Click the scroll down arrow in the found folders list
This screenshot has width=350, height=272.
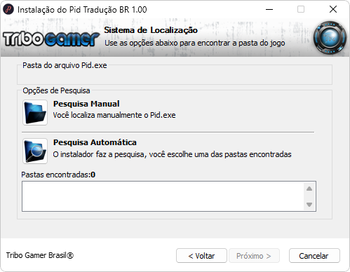309,205
